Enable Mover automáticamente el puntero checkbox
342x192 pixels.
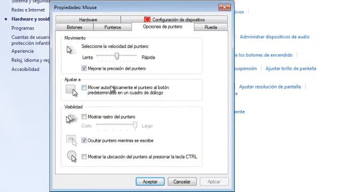pos(84,87)
